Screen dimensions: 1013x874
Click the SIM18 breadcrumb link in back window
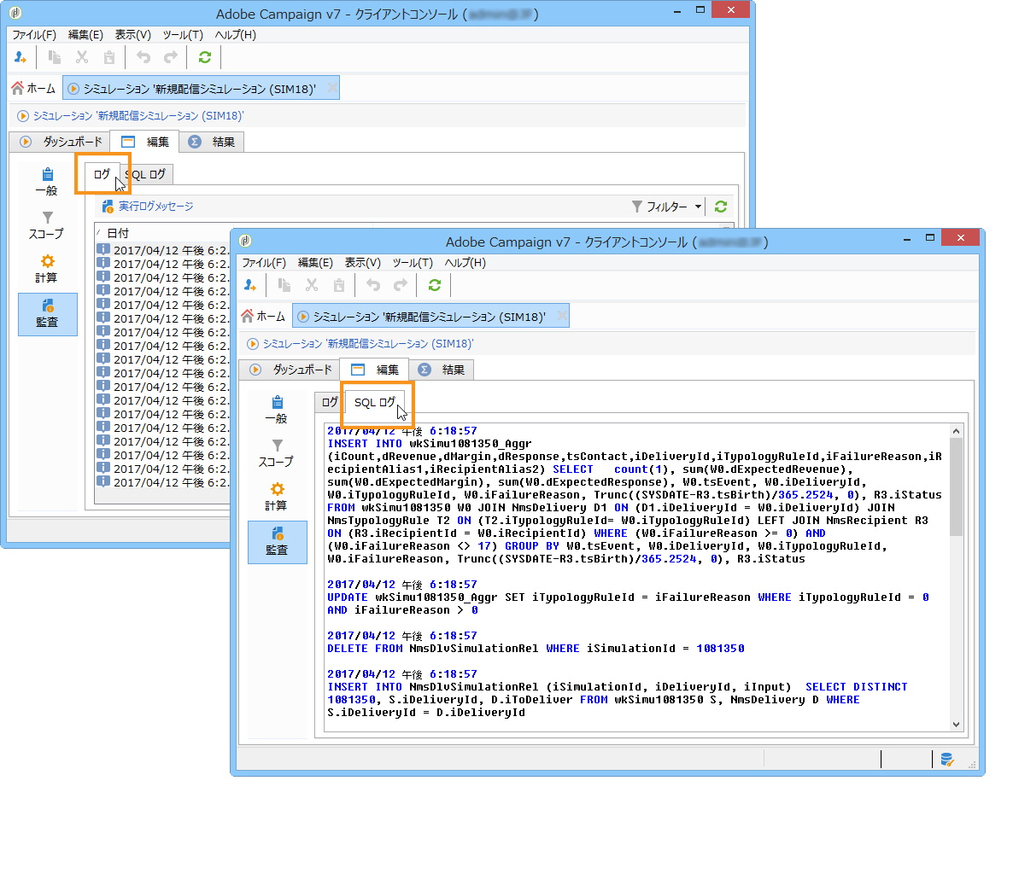138,115
